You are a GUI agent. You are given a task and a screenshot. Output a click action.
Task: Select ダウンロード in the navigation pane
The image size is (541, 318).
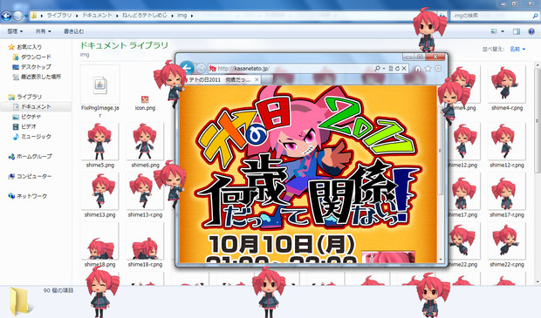(36, 57)
